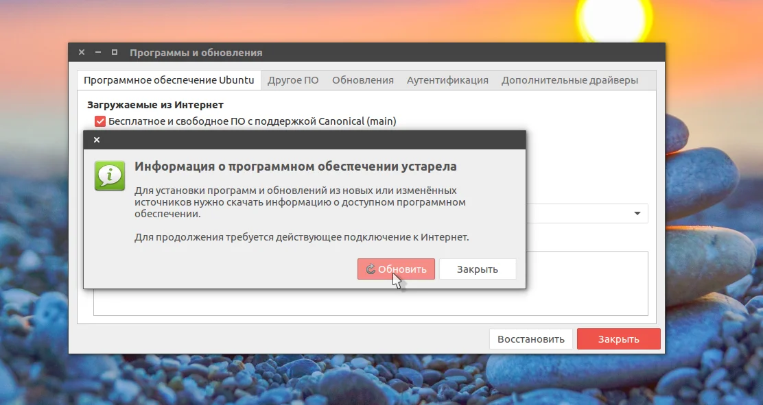Uncheck Бесплатное и свободное ПО (main) checkbox

[100, 121]
